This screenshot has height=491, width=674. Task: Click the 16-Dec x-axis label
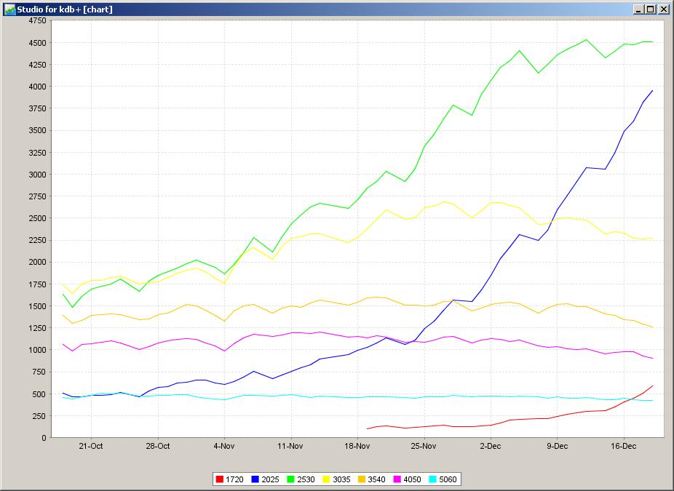click(x=623, y=446)
